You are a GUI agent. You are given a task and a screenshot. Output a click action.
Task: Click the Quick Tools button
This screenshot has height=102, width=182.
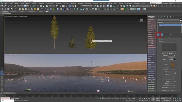point(152,62)
